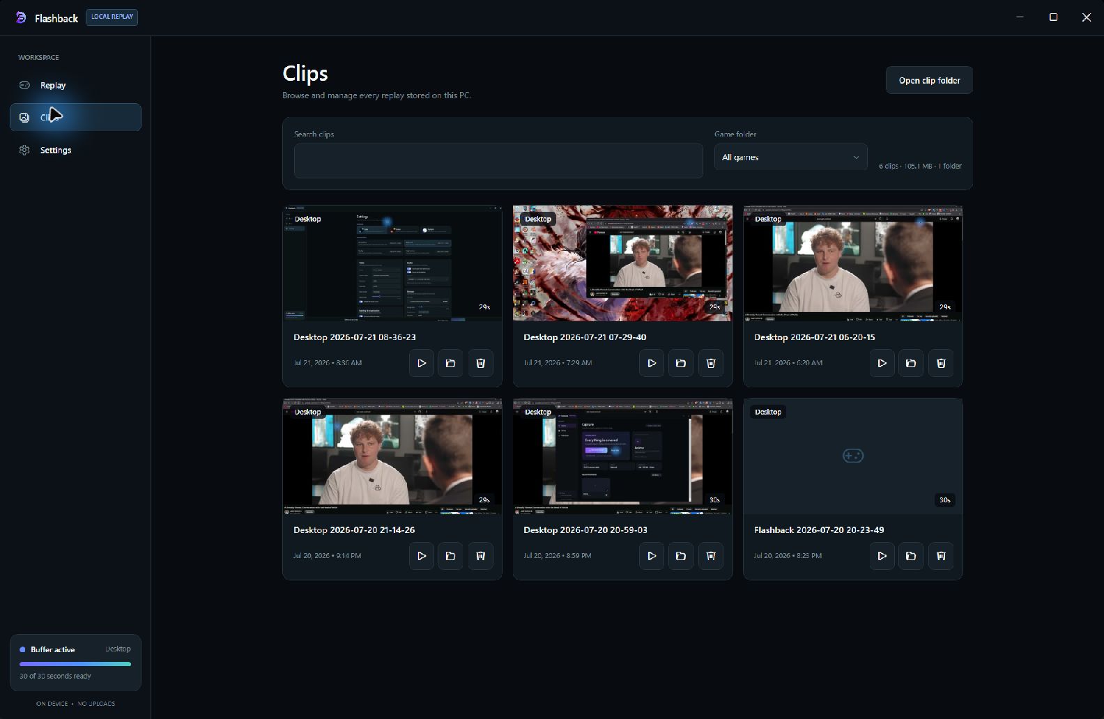
Task: Click the "ON DEVICE · NO UPLOADS" footer text
Action: click(75, 704)
